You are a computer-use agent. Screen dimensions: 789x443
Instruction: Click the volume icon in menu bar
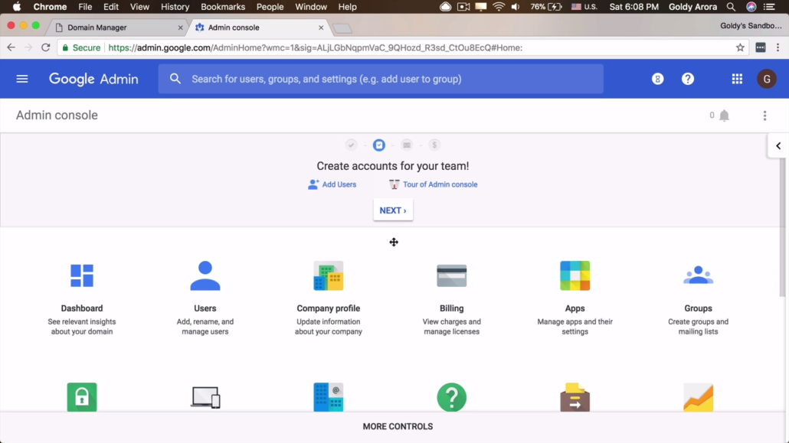[516, 7]
